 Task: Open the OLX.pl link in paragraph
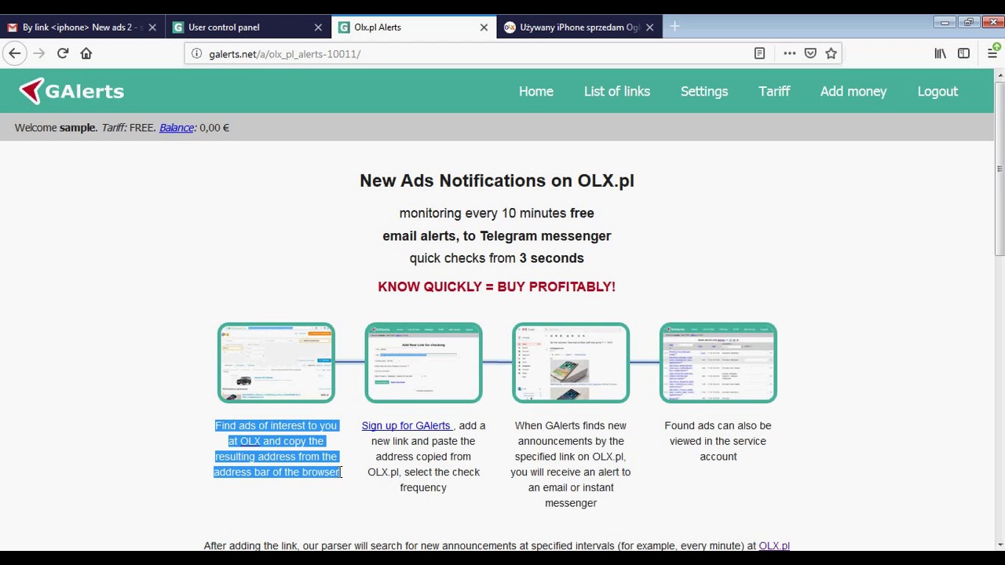(x=774, y=545)
